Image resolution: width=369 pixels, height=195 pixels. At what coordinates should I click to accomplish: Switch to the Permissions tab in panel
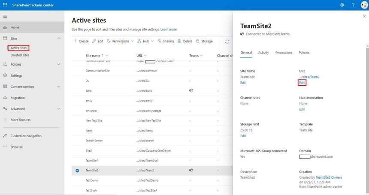click(x=284, y=53)
